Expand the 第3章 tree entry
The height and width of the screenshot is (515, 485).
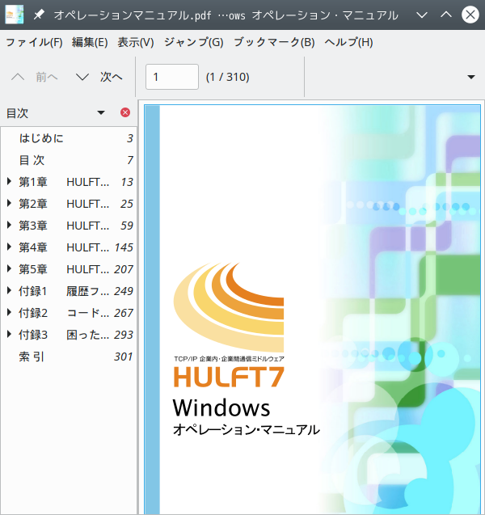pos(9,225)
